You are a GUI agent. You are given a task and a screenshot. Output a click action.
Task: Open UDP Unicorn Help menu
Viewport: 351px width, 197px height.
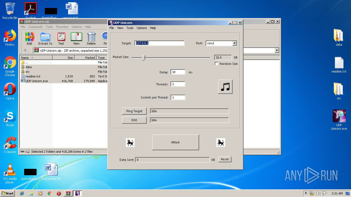point(153,28)
